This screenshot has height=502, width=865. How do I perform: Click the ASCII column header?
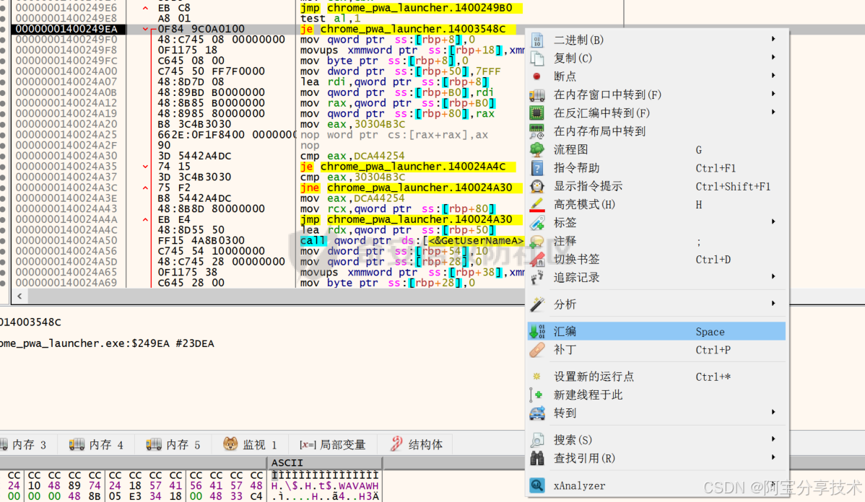324,462
